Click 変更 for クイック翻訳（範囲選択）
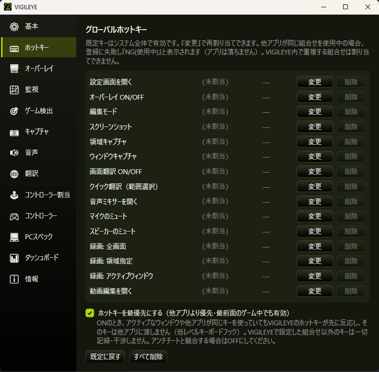This screenshot has height=372, width=379. [315, 186]
